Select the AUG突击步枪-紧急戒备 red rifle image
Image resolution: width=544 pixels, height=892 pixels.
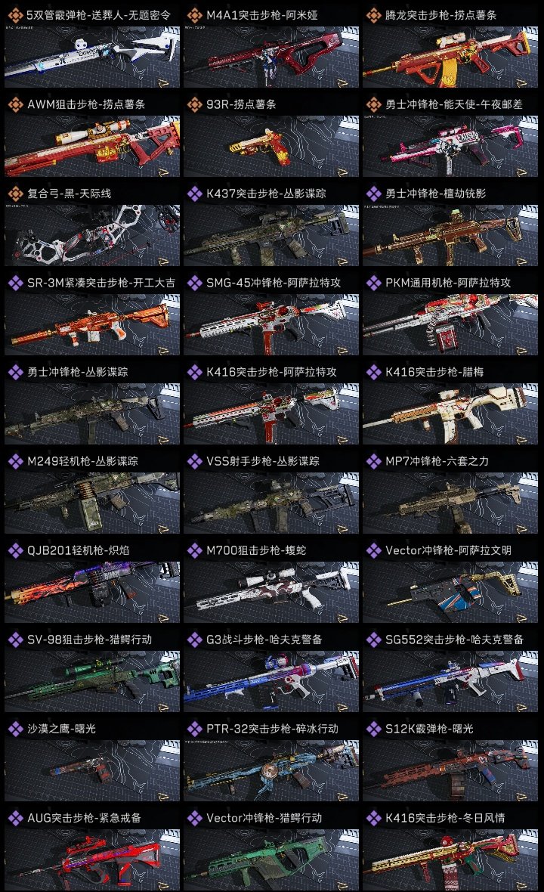(92, 859)
